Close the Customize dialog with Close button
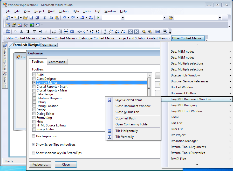Image resolution: width=233 pixels, height=171 pixels. tap(66, 165)
